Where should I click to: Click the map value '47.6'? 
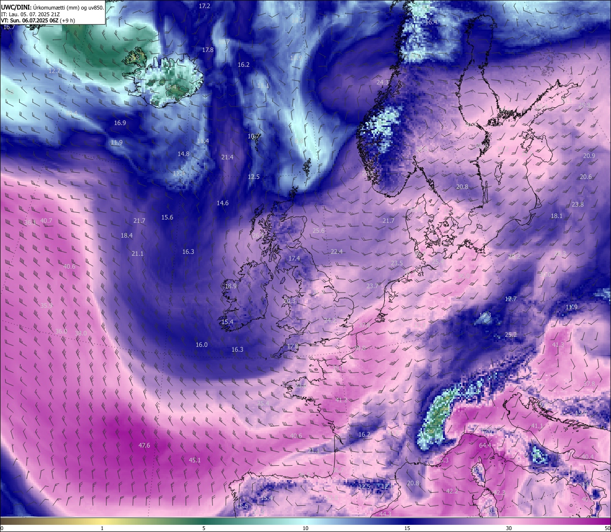[144, 445]
